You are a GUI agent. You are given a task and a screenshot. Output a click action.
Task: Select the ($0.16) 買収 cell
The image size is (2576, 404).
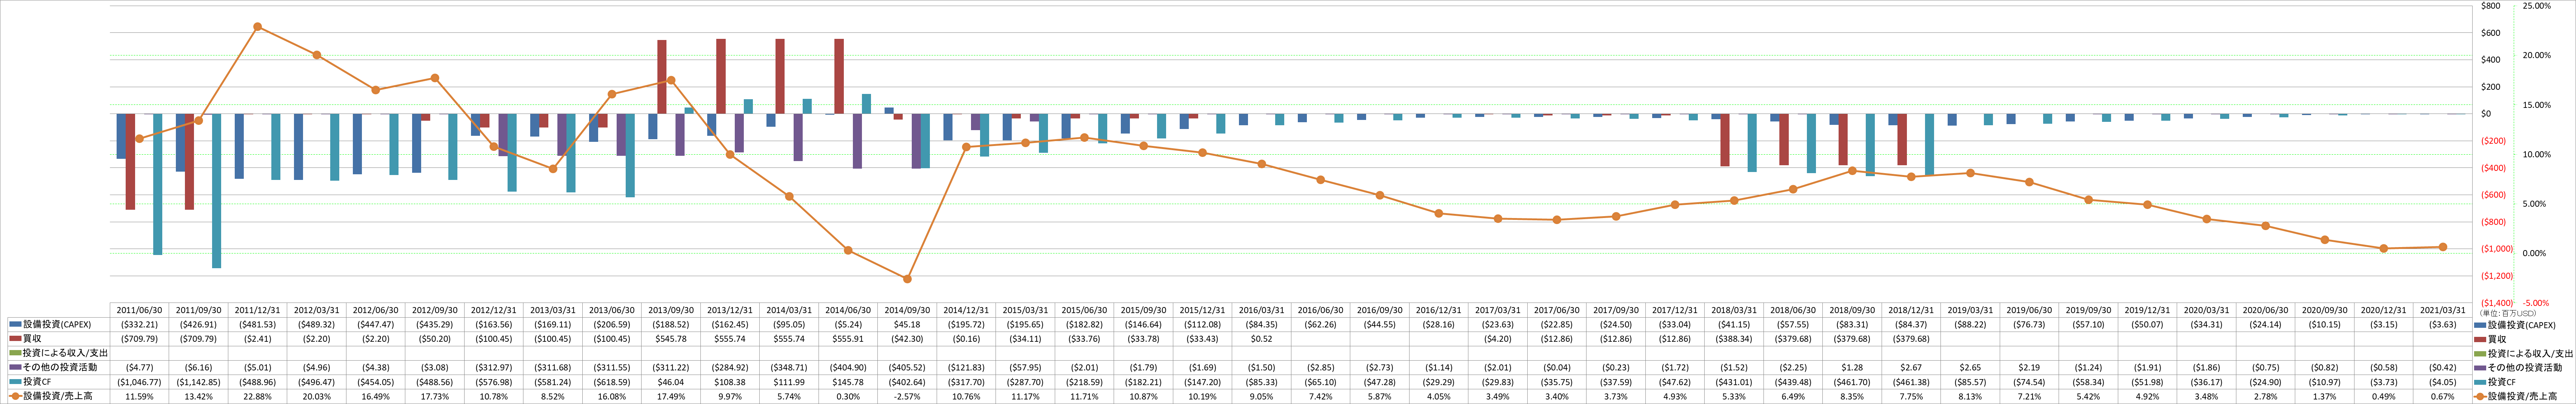tap(966, 339)
